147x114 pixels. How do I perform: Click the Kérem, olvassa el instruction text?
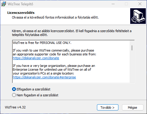[x=72, y=33]
